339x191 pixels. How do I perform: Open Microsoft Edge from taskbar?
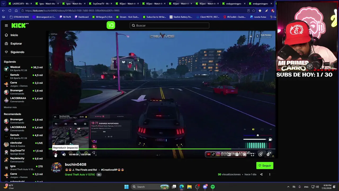click(182, 187)
